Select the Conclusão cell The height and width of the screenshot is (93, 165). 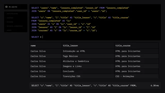88,71
